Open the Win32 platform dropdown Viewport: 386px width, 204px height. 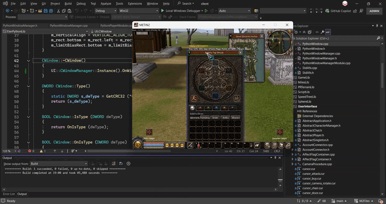pyautogui.click(x=138, y=11)
